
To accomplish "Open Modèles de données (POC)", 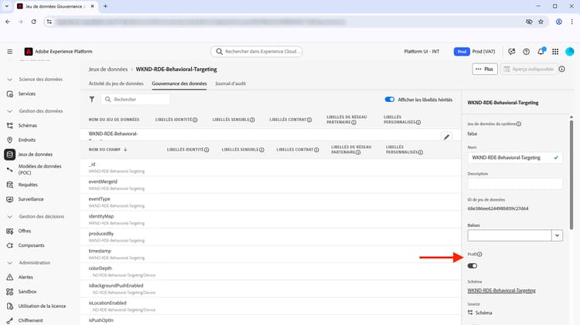I will [39, 170].
